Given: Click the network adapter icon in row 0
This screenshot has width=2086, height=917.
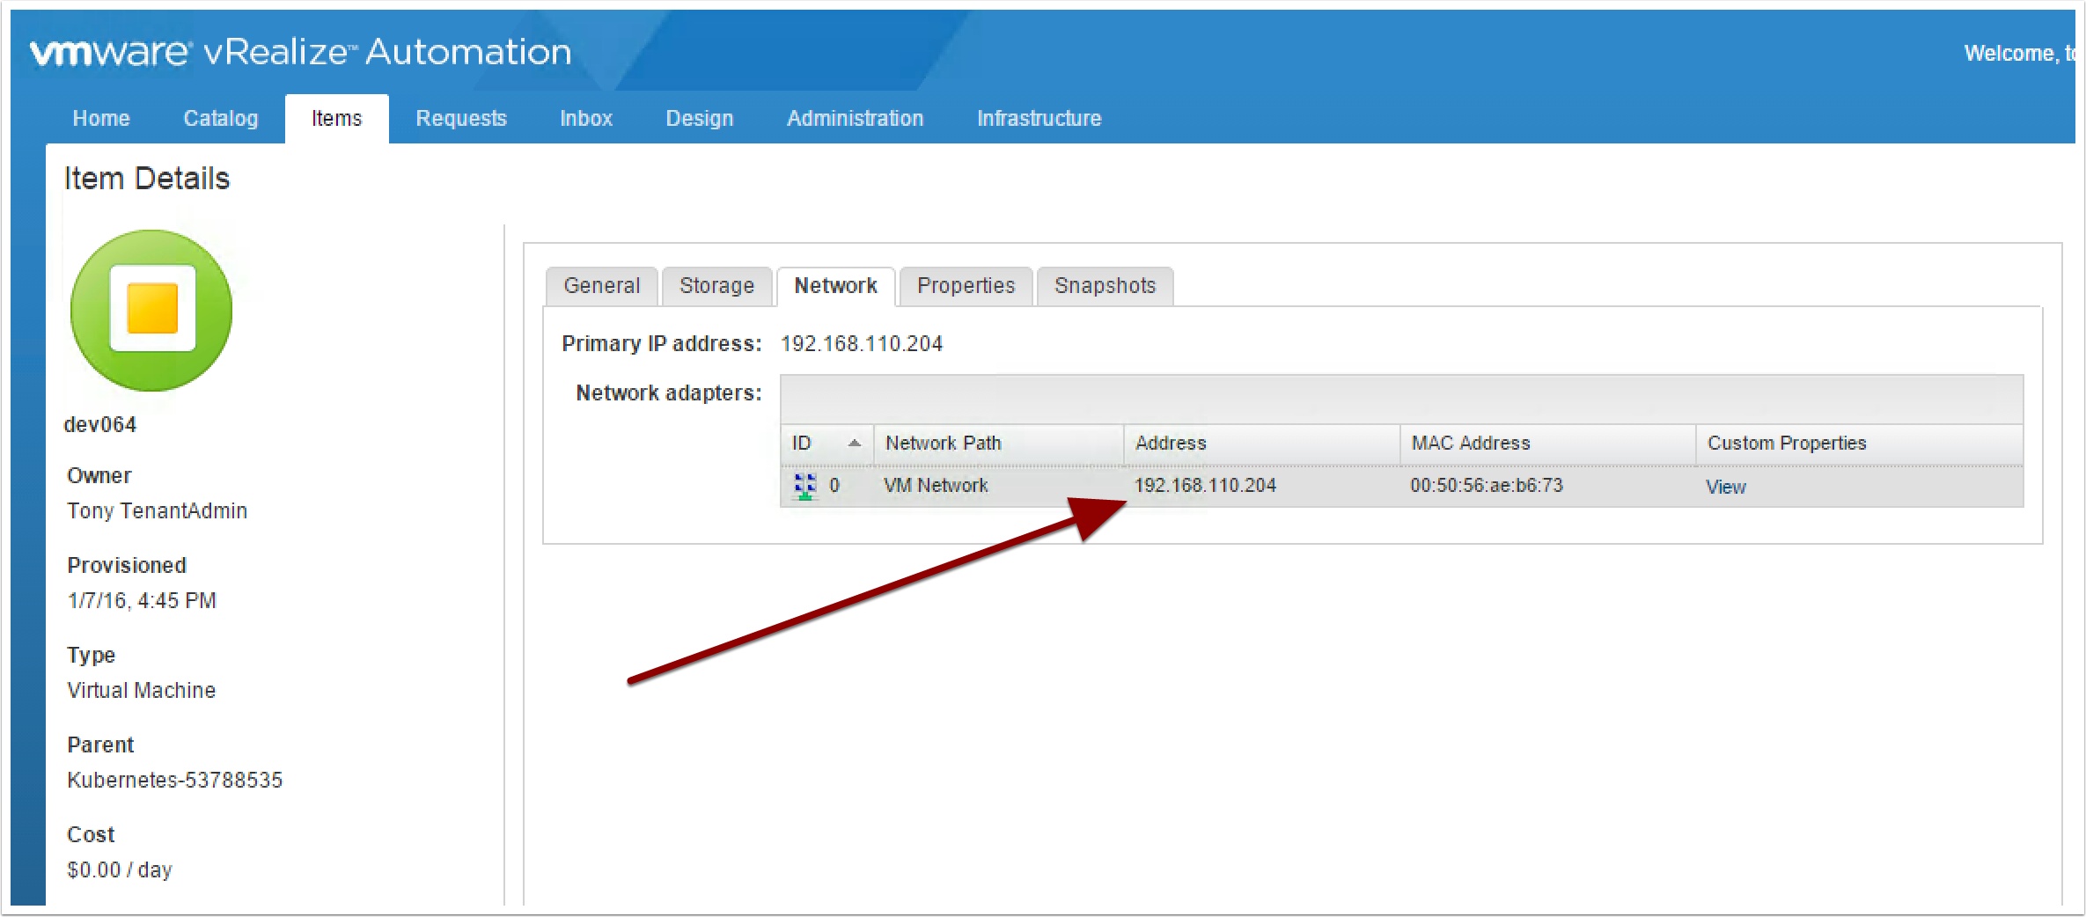Looking at the screenshot, I should (x=804, y=486).
